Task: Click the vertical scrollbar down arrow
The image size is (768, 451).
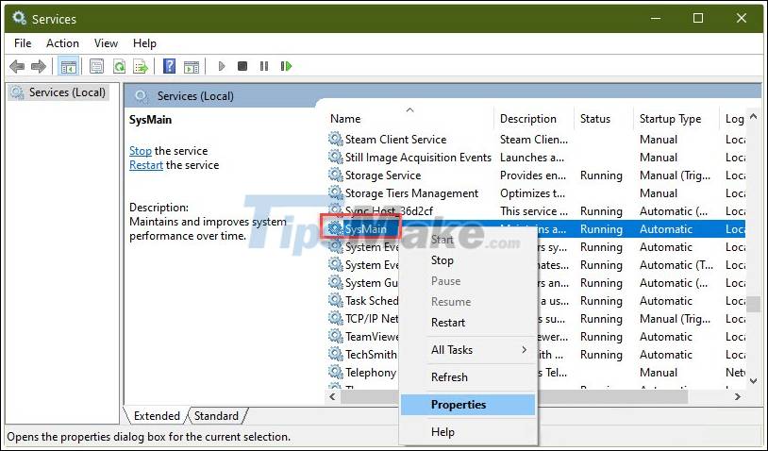Action: (x=754, y=380)
